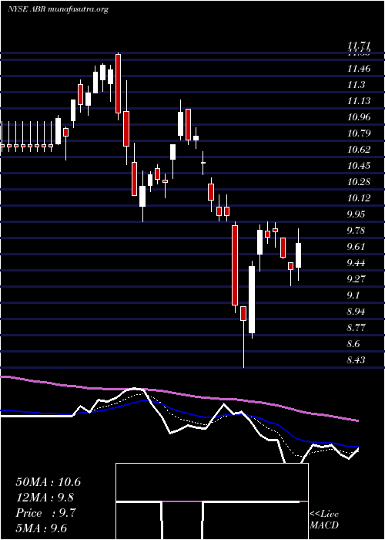Click the NYSE ABR chart title
The width and height of the screenshot is (385, 540).
click(x=58, y=9)
